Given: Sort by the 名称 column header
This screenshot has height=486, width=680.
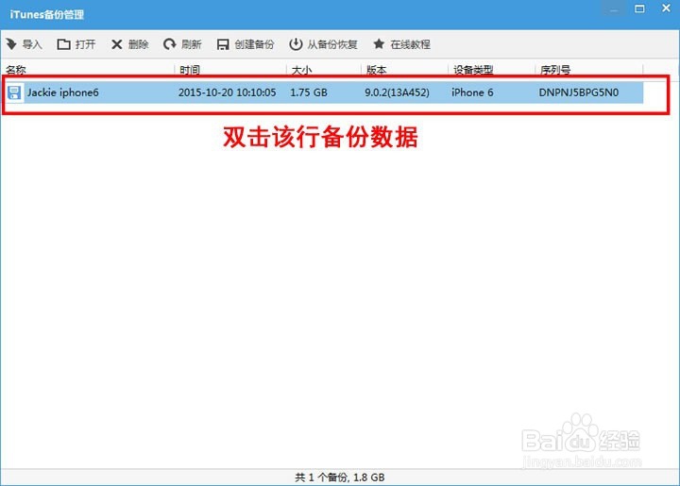Looking at the screenshot, I should (x=16, y=69).
